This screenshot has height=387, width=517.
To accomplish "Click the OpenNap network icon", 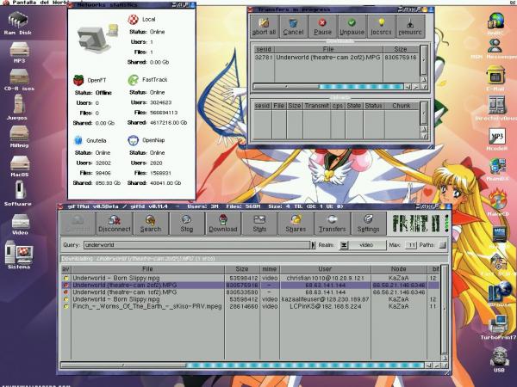I will point(134,140).
